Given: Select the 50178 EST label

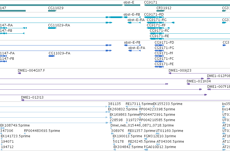Looking at the screenshot, I should tap(118, 142).
